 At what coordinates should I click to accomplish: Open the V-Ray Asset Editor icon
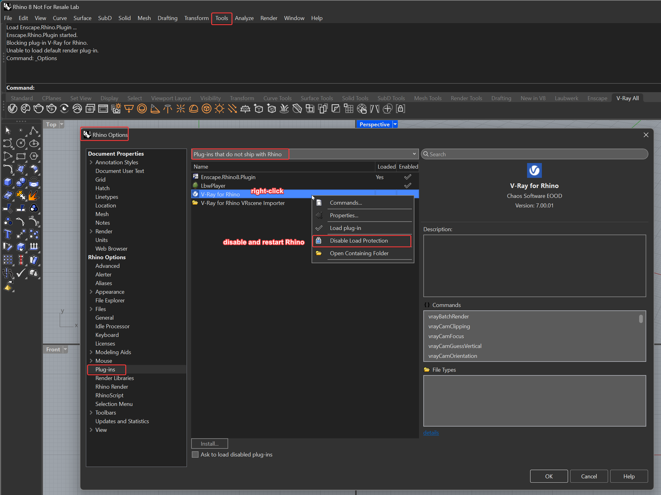[x=12, y=109]
